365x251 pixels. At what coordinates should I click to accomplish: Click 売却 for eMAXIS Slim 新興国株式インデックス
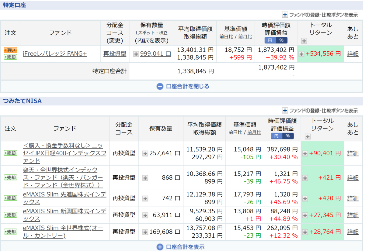click(x=10, y=215)
